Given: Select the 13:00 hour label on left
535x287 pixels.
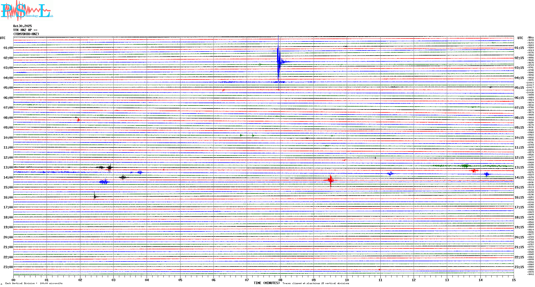Looking at the screenshot, I should click(x=8, y=167).
